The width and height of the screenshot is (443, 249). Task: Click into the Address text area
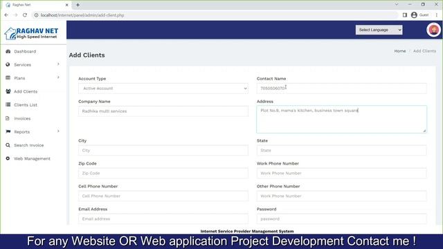(x=341, y=119)
